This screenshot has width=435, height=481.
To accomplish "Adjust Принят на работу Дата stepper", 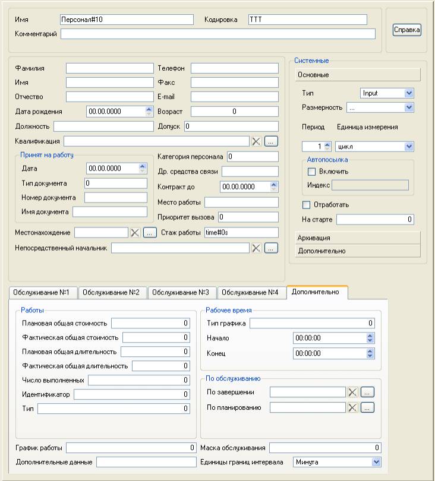I will (142, 168).
